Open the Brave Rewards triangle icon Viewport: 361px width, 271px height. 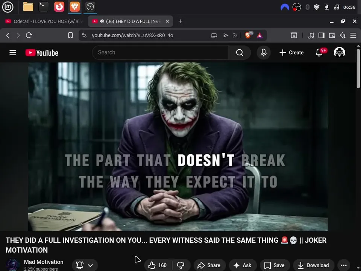[260, 35]
